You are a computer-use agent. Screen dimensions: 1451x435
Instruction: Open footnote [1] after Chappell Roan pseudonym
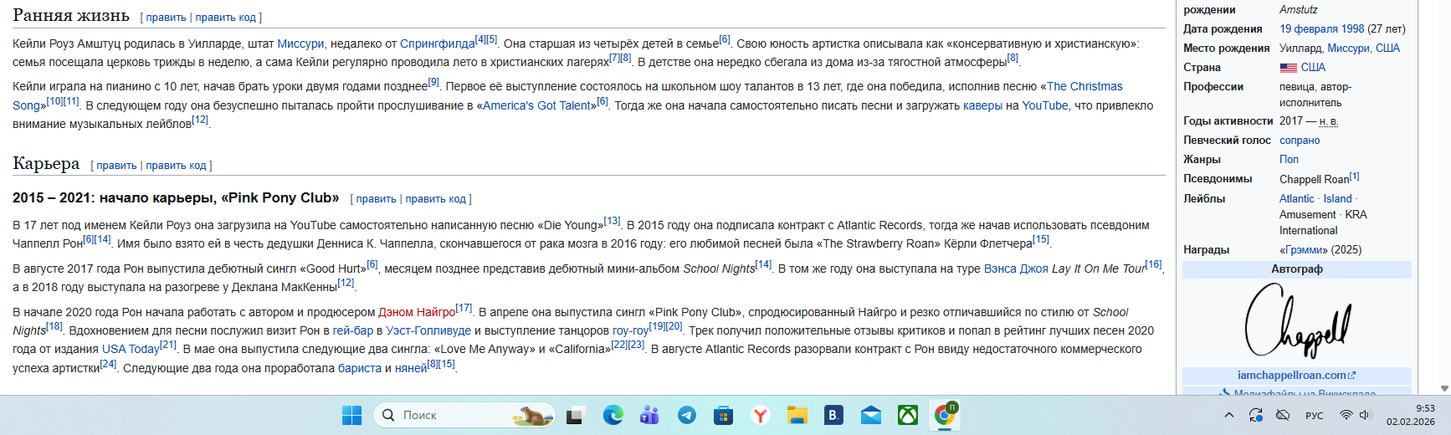(x=1354, y=176)
